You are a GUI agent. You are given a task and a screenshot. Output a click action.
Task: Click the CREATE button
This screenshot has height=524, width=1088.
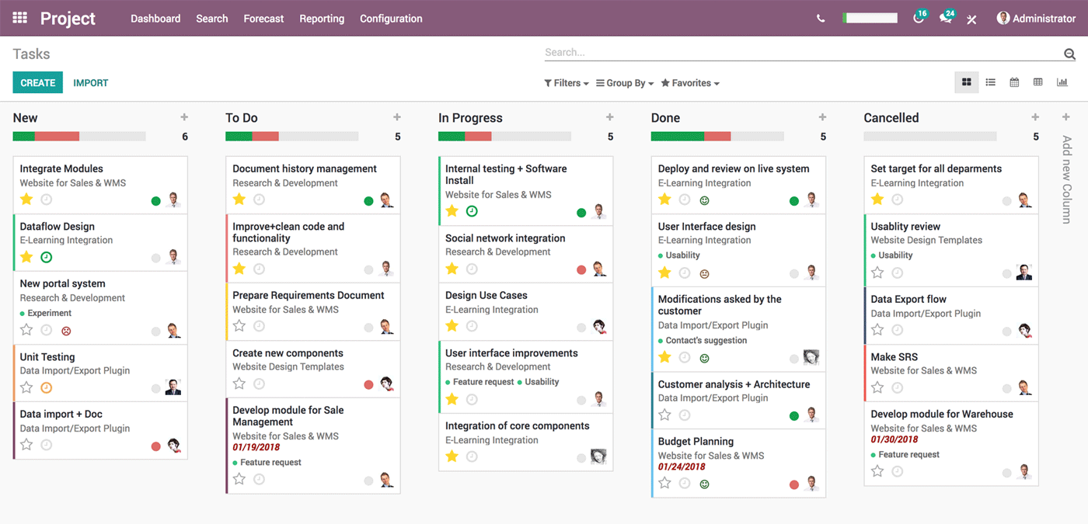37,82
